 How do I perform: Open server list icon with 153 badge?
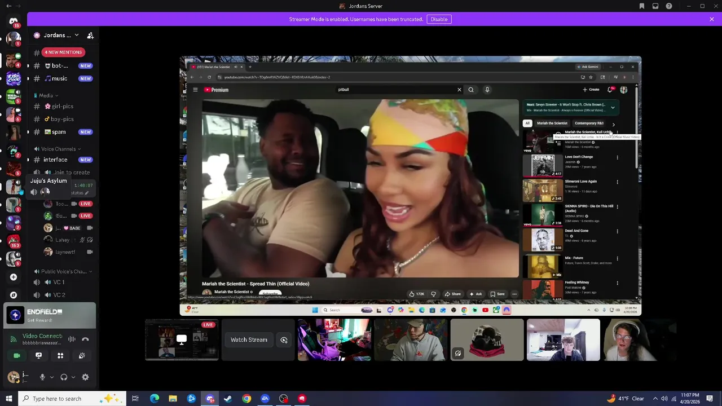point(14,241)
